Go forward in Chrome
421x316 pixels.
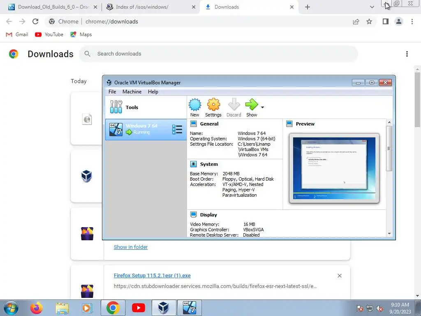click(22, 21)
